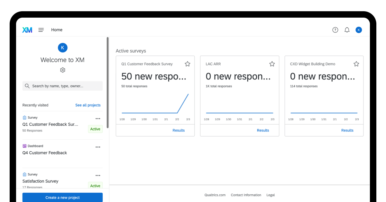The height and width of the screenshot is (202, 386).
Task: Click the XM logo
Action: [x=27, y=30]
